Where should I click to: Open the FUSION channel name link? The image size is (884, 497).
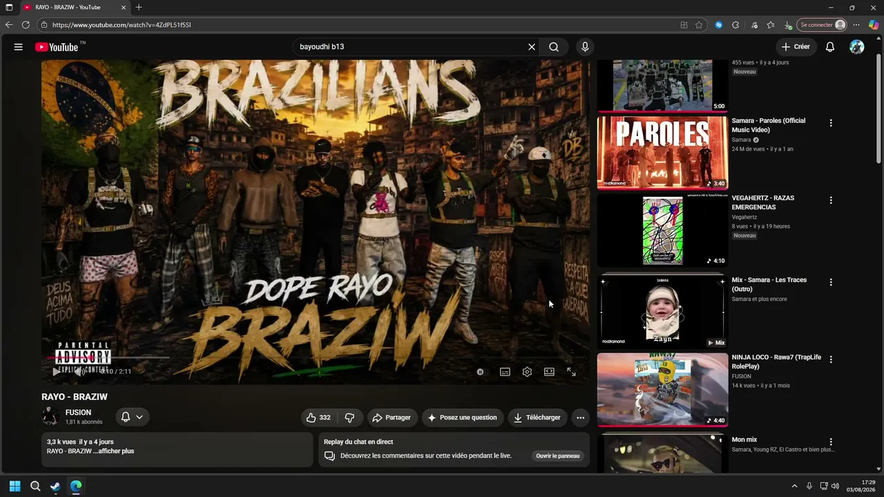pos(78,413)
